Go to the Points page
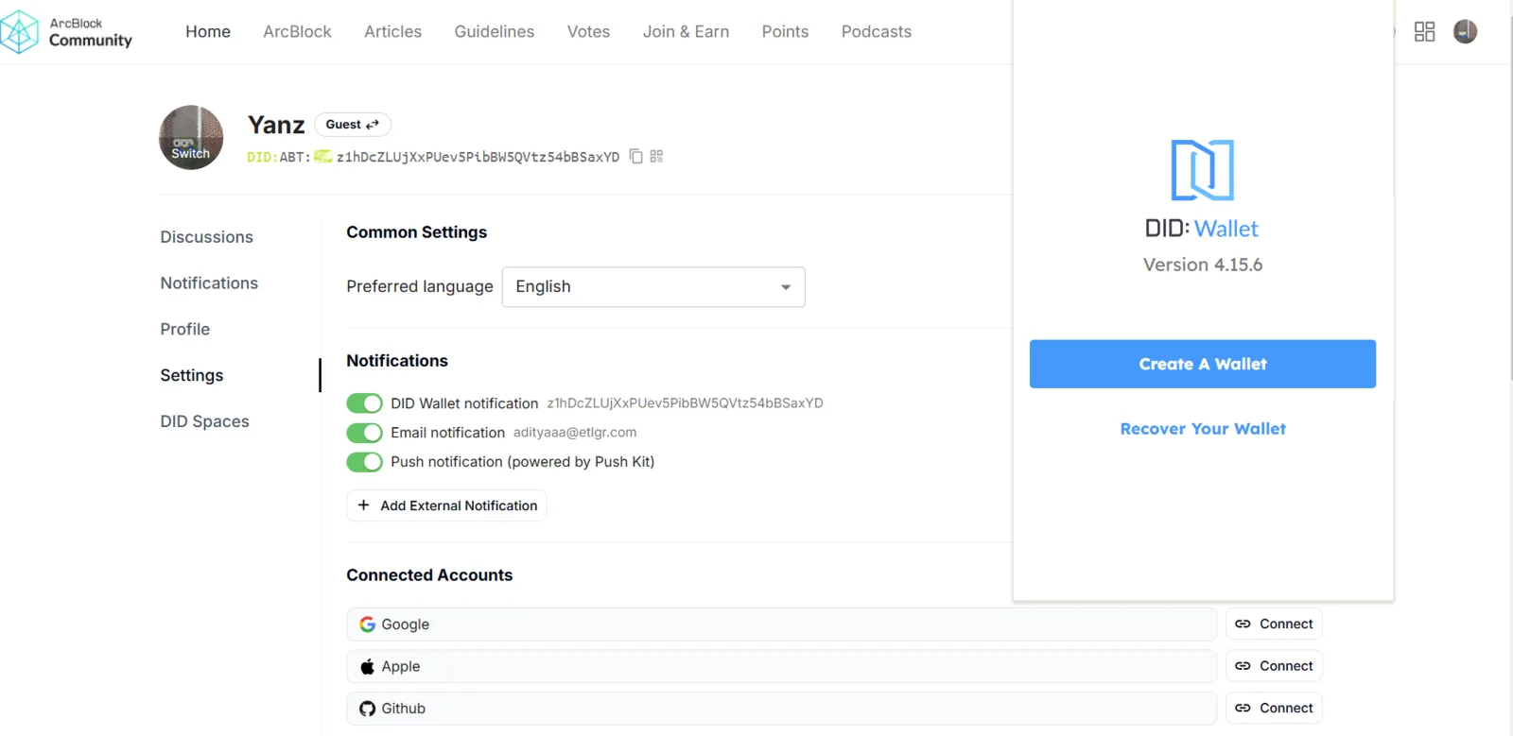This screenshot has height=736, width=1513. pos(785,32)
